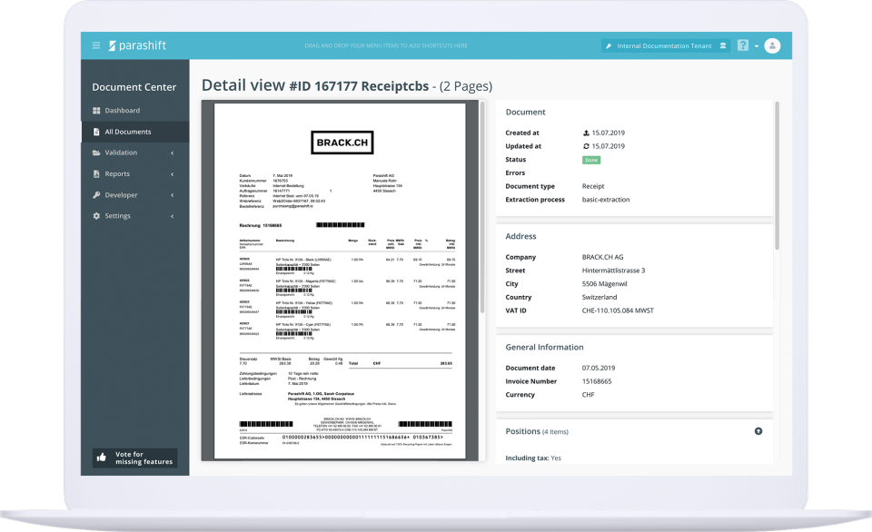The image size is (872, 532).
Task: Select the invoice number 15168665
Action: [597, 381]
